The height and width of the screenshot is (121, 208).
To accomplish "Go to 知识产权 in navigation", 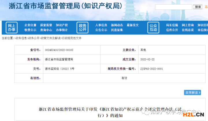I will 62,25.
